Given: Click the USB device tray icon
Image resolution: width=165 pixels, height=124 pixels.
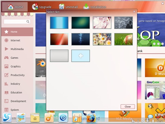Looking at the screenshot, I should 138,121.
